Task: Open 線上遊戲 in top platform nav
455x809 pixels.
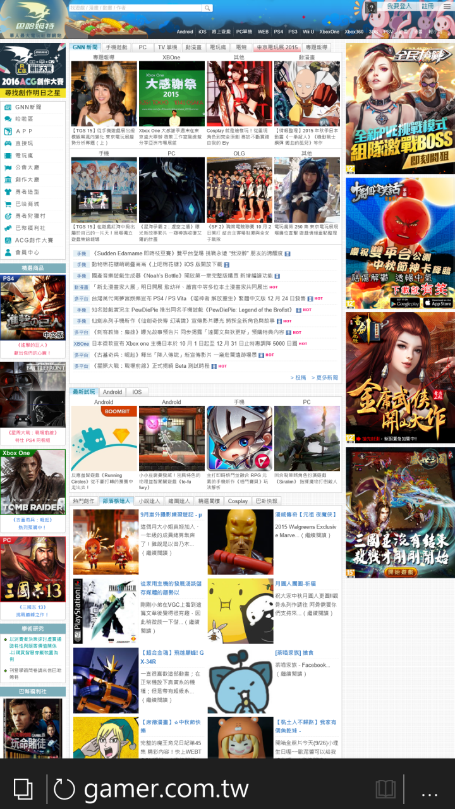Action: 221,32
